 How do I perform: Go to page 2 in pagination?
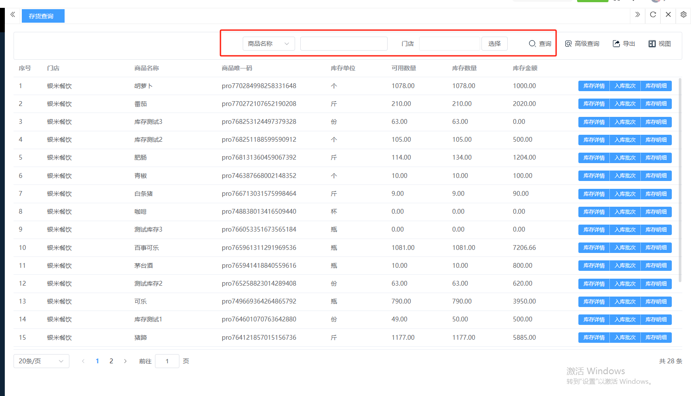point(111,361)
